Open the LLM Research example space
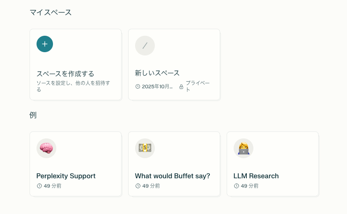The width and height of the screenshot is (347, 214). (x=256, y=176)
